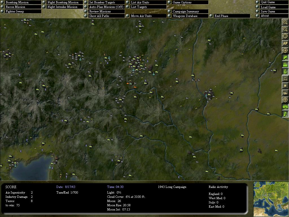
Task: Start a Fighter Sweep
Action: [21, 11]
